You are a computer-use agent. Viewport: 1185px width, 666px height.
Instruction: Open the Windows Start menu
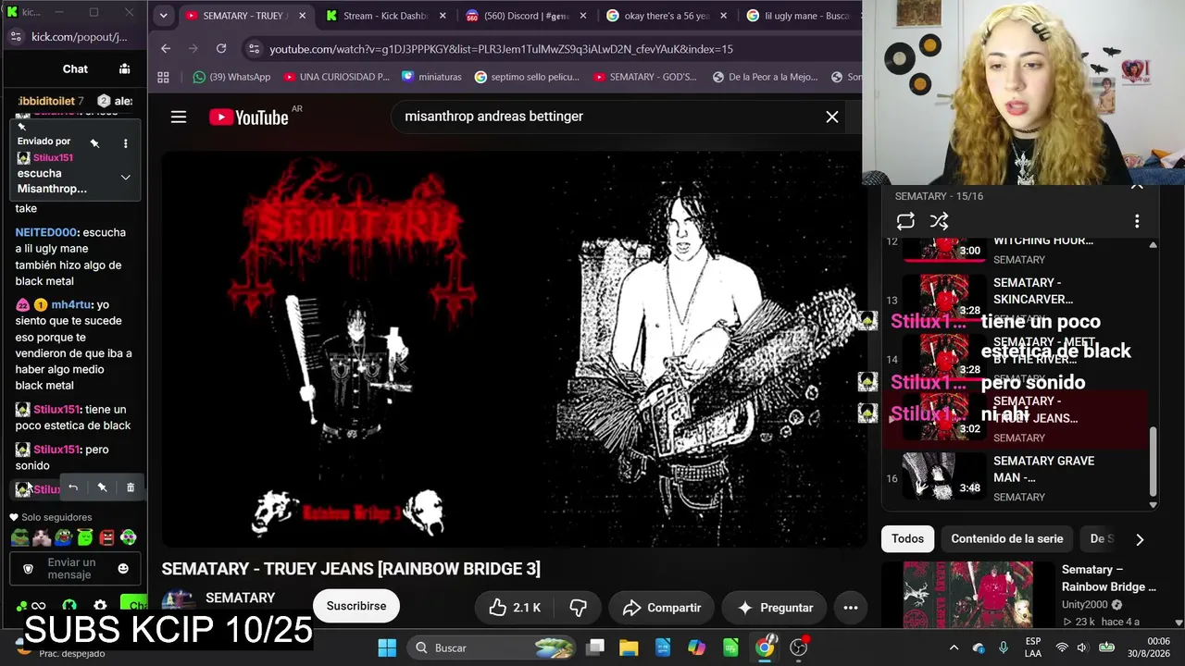click(x=387, y=647)
